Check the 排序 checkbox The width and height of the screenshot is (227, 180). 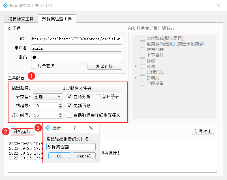142,61
